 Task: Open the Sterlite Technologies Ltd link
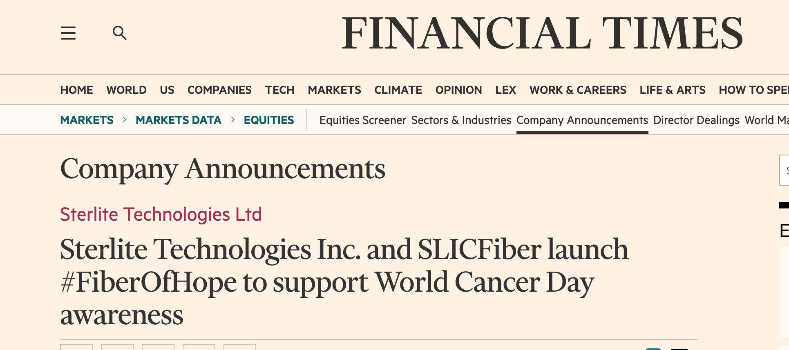tap(161, 214)
